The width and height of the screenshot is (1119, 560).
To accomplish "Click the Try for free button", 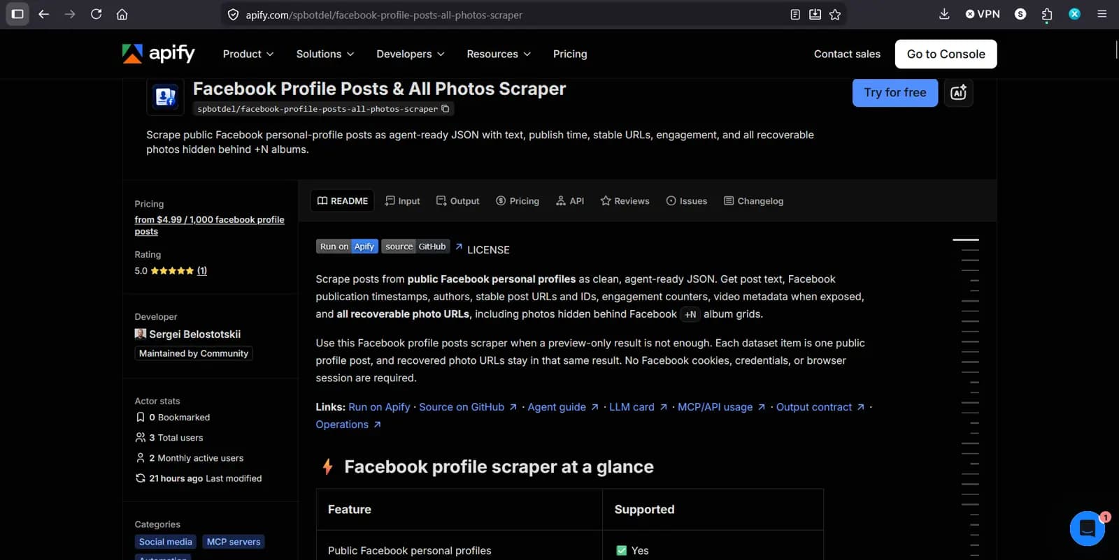I will click(x=895, y=92).
